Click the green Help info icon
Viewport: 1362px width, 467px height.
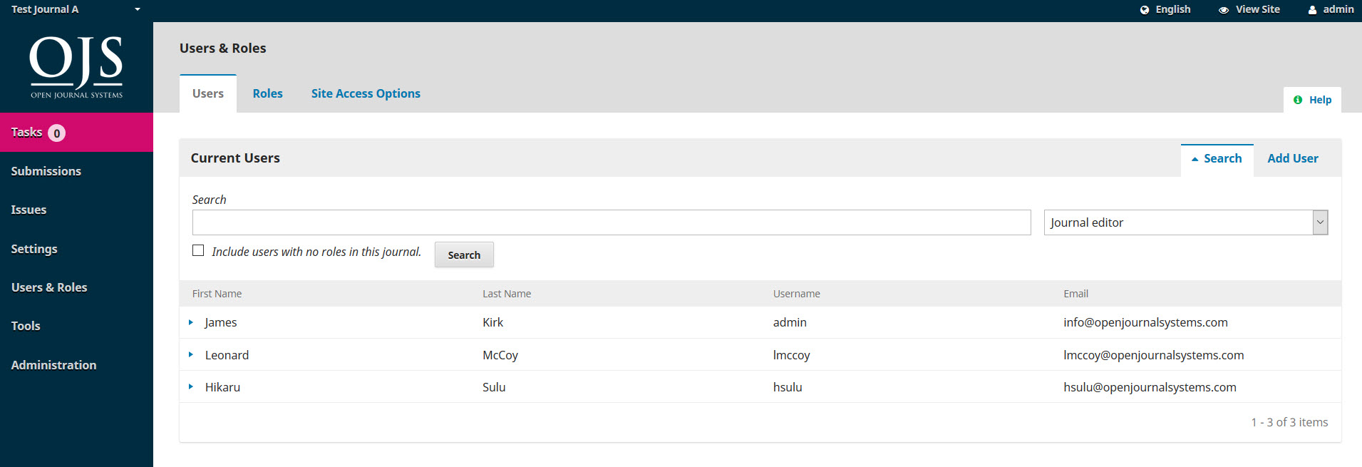[x=1298, y=100]
